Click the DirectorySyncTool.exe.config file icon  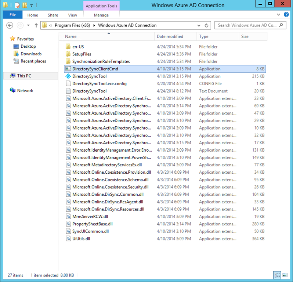click(x=68, y=83)
